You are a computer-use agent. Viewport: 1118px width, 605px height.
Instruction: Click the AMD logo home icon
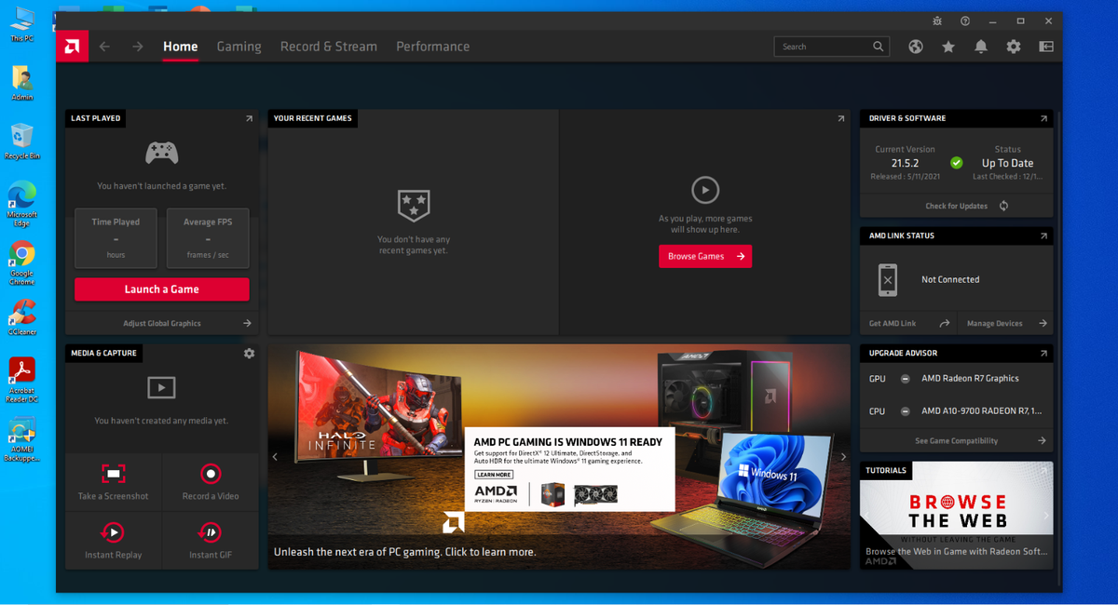click(x=73, y=47)
